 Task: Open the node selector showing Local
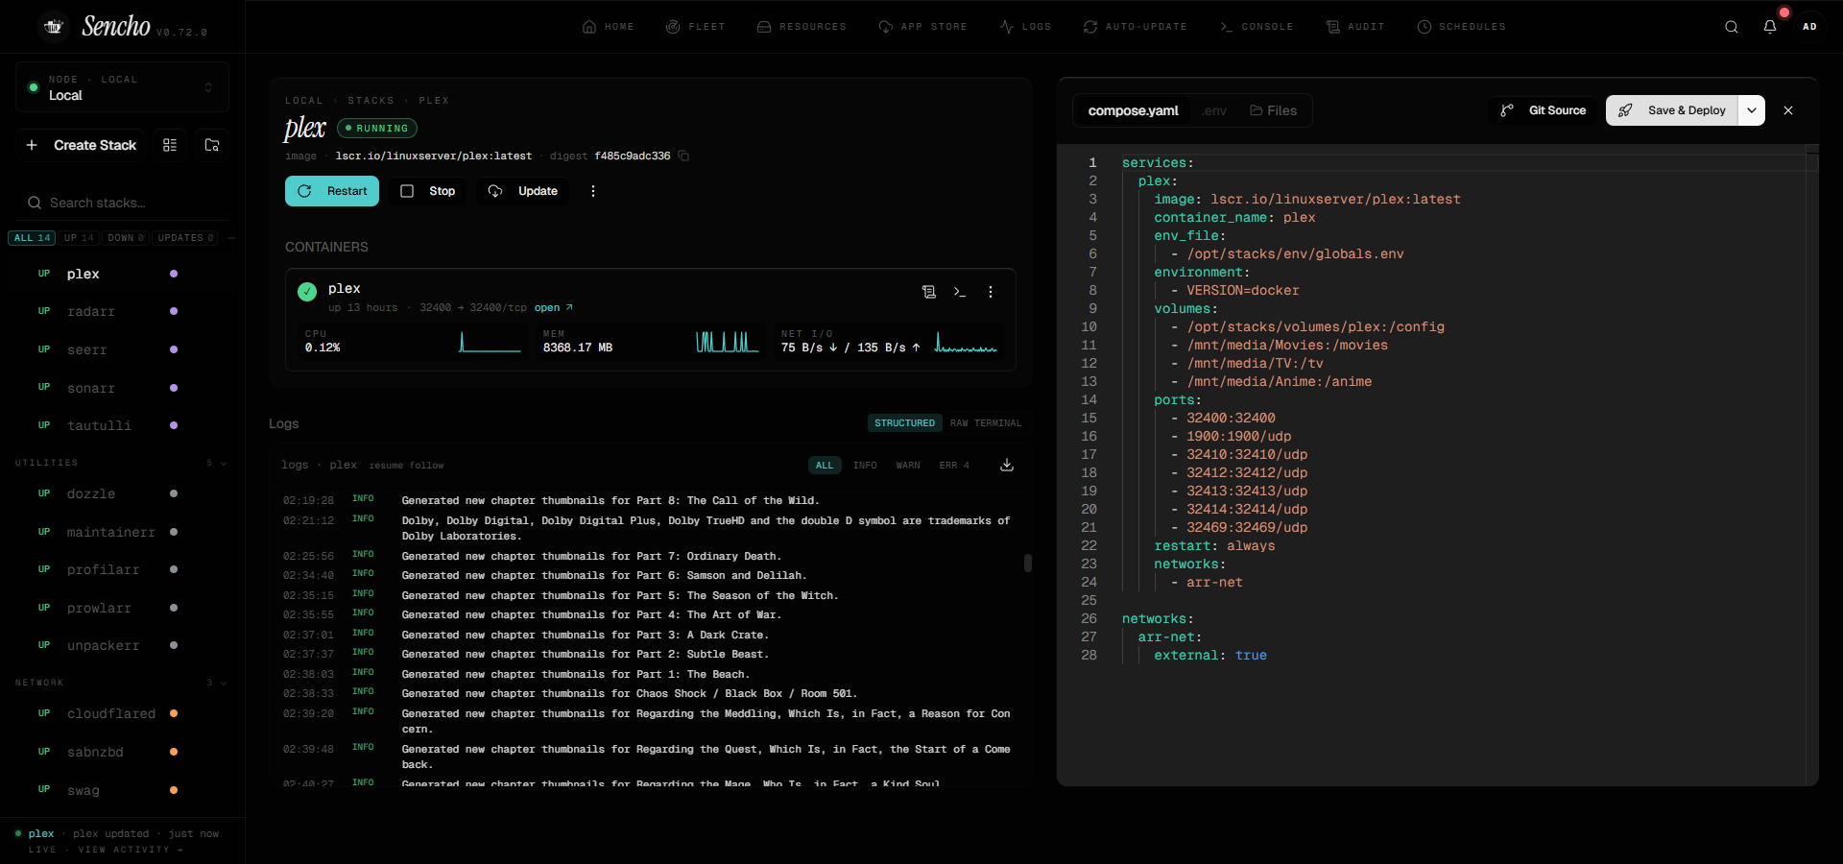[122, 87]
